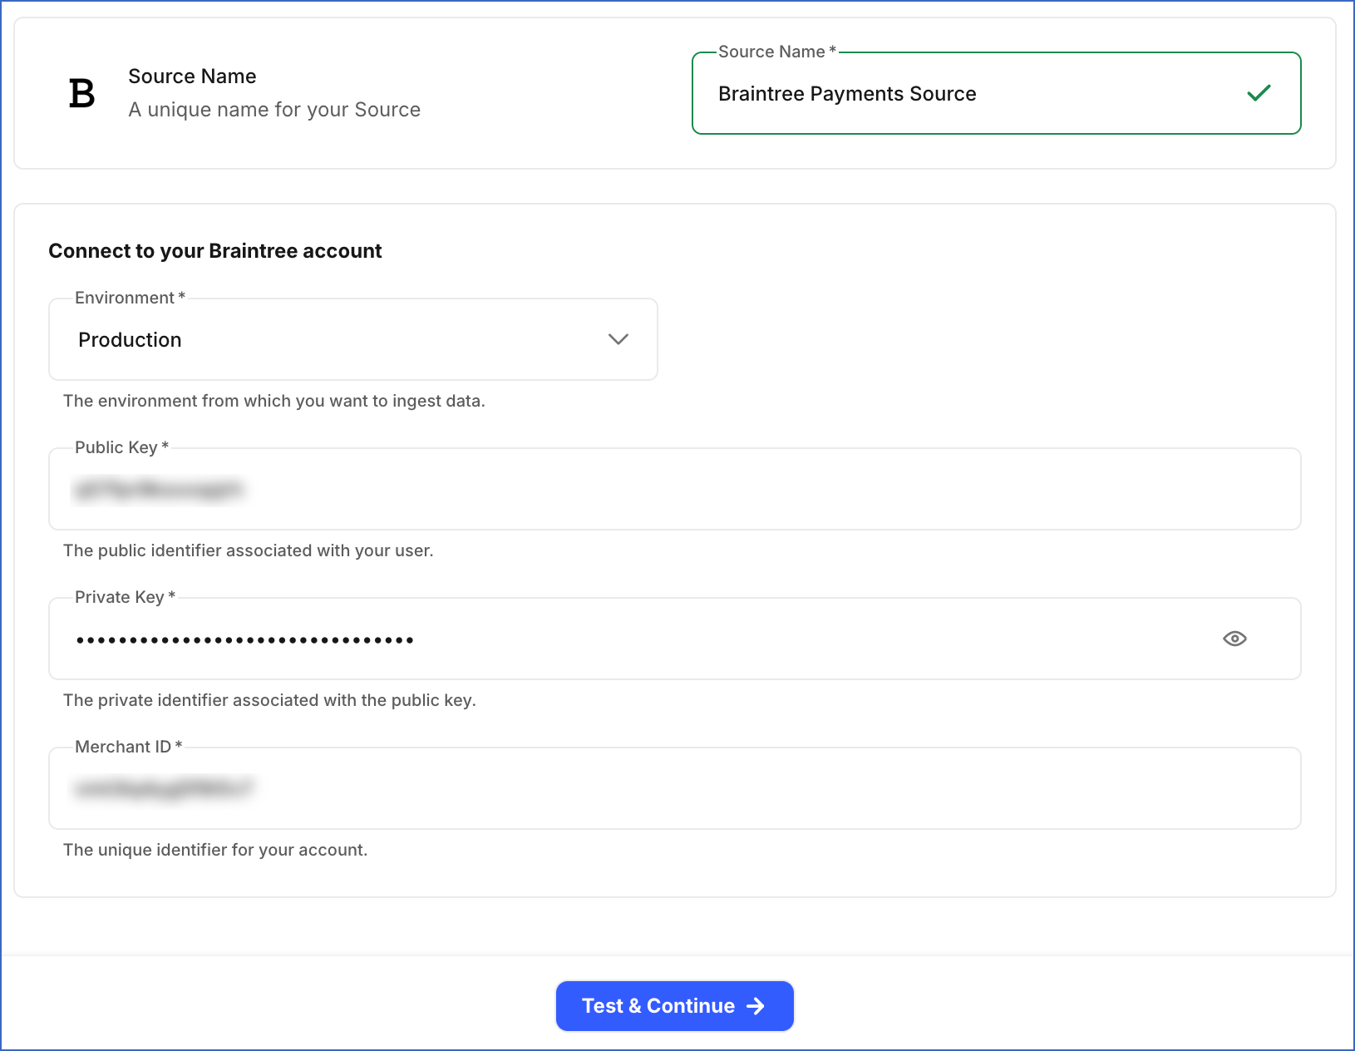Focus the Private Key password field

pos(674,639)
